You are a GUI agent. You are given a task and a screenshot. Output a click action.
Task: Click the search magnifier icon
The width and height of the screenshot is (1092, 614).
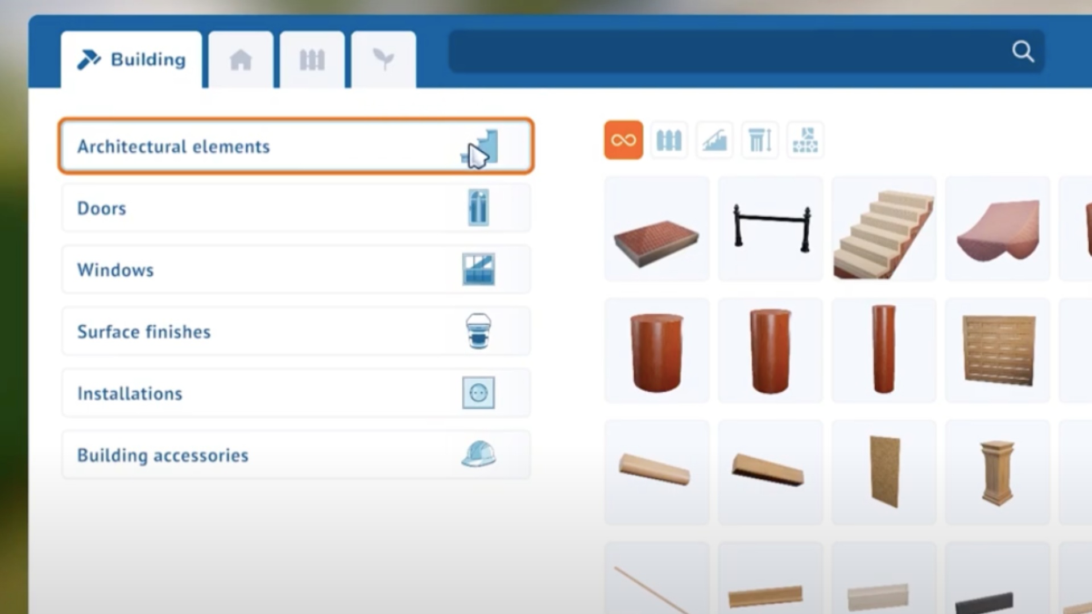pos(1023,52)
